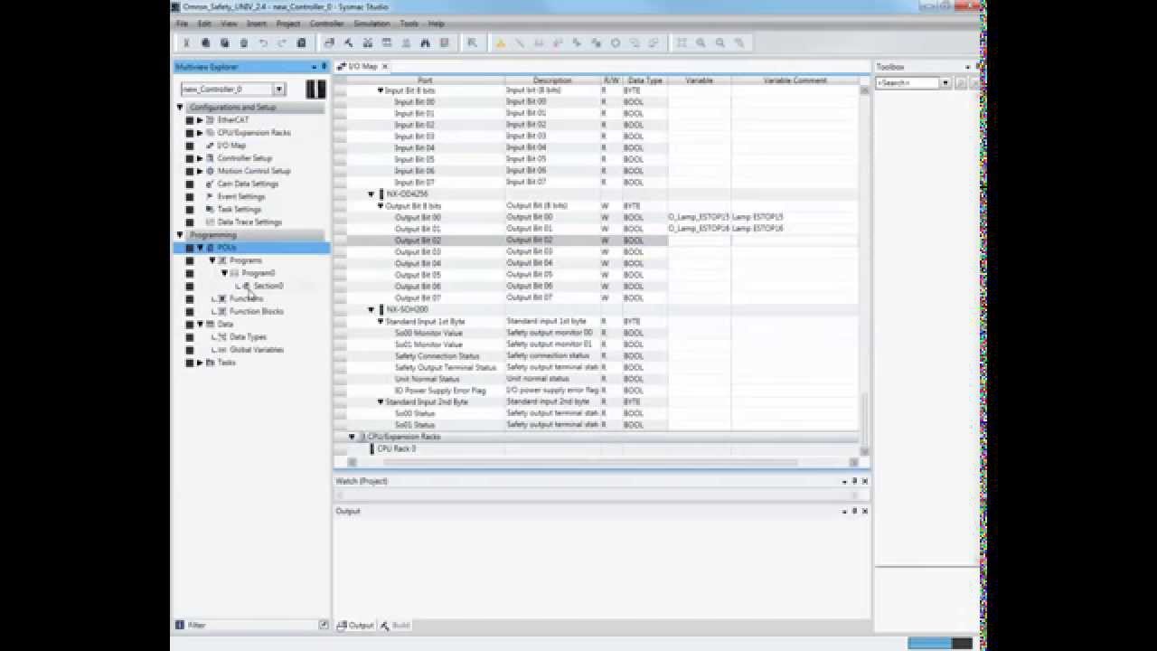Click the second magnifier zoom icon

(x=720, y=42)
